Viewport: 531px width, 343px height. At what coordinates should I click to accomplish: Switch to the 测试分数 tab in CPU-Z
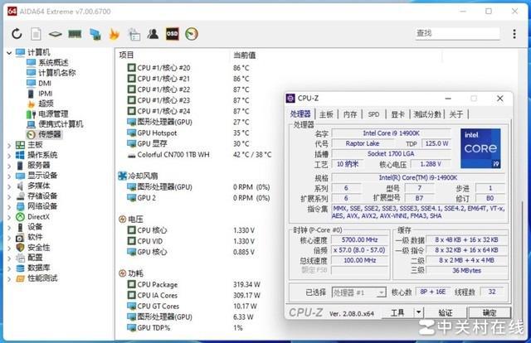(427, 114)
